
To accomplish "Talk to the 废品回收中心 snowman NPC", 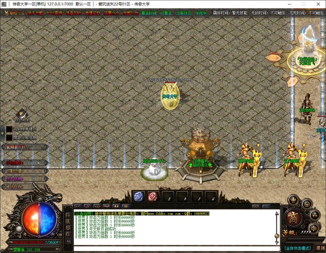I will click(154, 170).
